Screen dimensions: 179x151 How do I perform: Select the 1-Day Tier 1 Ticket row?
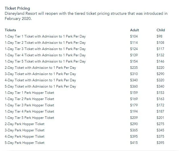[x=45, y=36]
